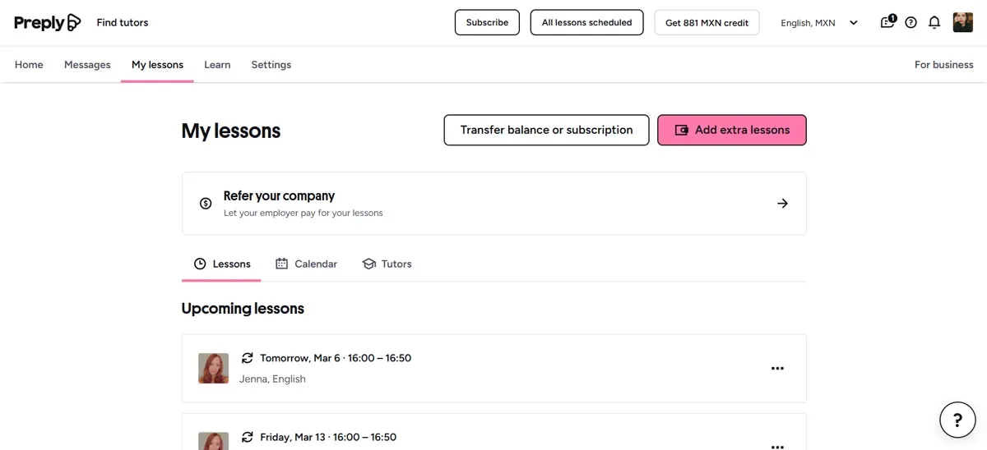Open options for the Mar 6 lesson
Screen dimensions: 987x450
coord(777,369)
